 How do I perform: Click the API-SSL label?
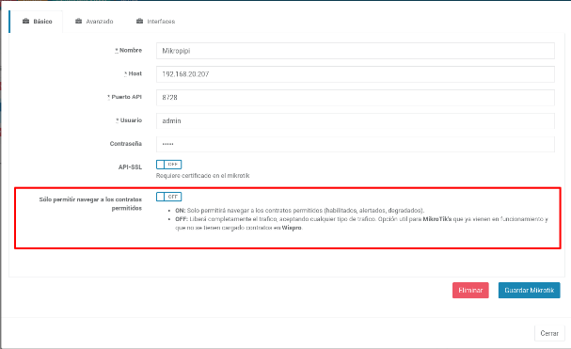coord(130,167)
